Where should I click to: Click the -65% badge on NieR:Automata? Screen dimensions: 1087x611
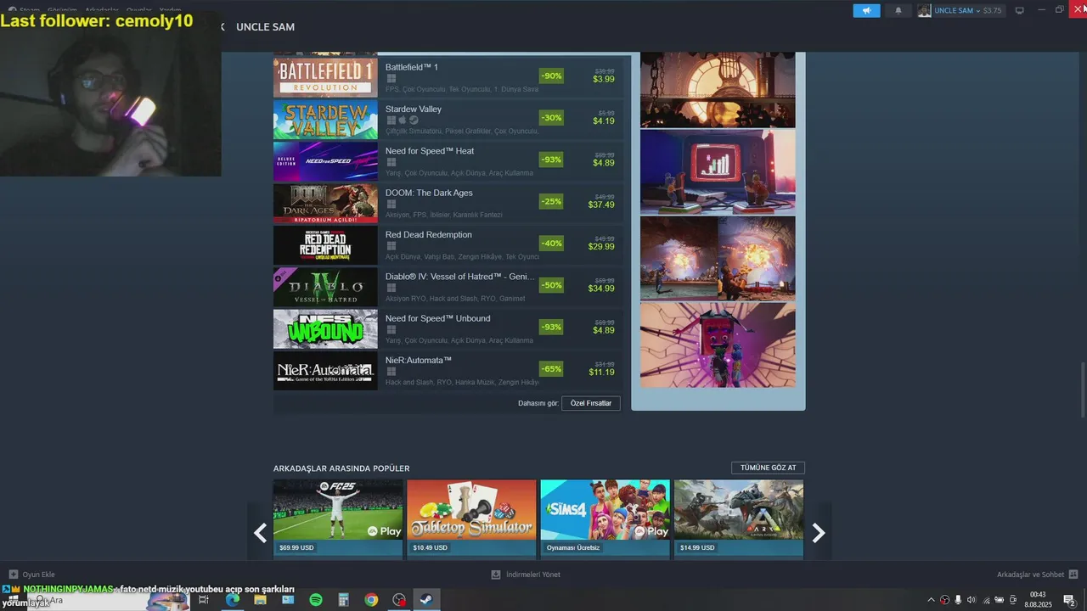551,368
